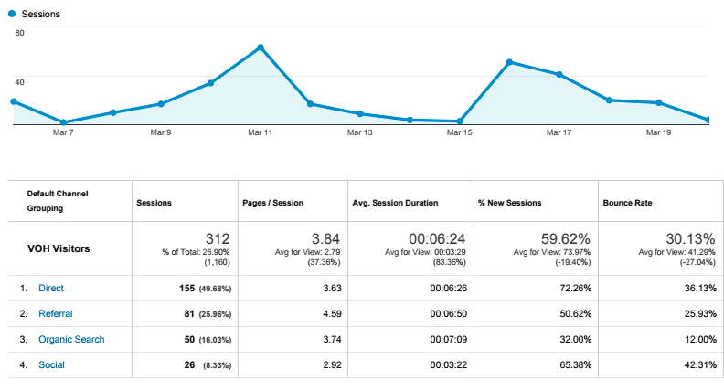The width and height of the screenshot is (724, 390).
Task: Open the Organic Search channel link
Action: pyautogui.click(x=71, y=339)
